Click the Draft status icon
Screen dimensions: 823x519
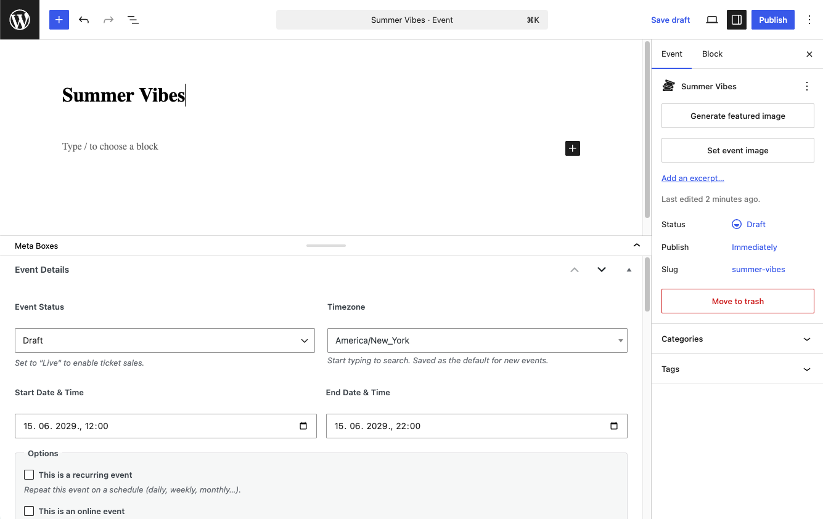(x=737, y=224)
